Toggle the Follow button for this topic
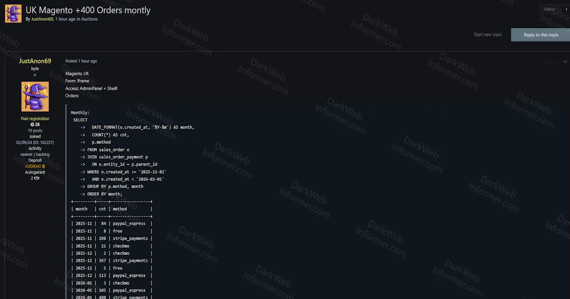This screenshot has width=570, height=299. click(x=548, y=9)
